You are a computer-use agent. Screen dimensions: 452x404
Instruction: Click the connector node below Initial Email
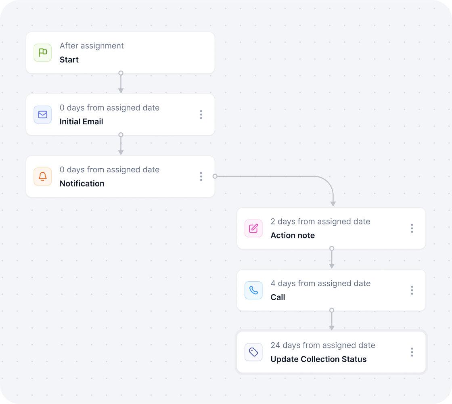(121, 135)
